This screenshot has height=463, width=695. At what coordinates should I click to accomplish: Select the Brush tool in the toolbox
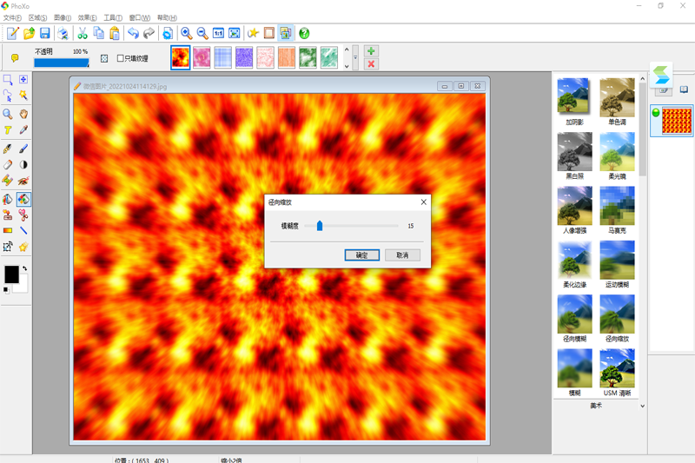click(23, 149)
